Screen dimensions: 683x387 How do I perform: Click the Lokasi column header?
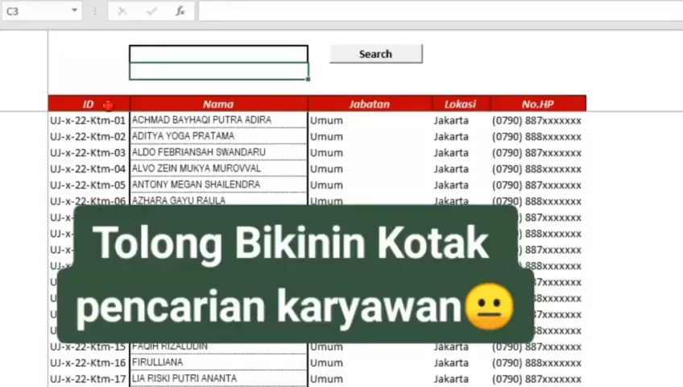point(461,104)
